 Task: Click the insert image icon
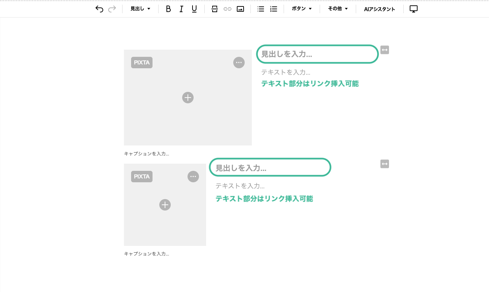240,9
